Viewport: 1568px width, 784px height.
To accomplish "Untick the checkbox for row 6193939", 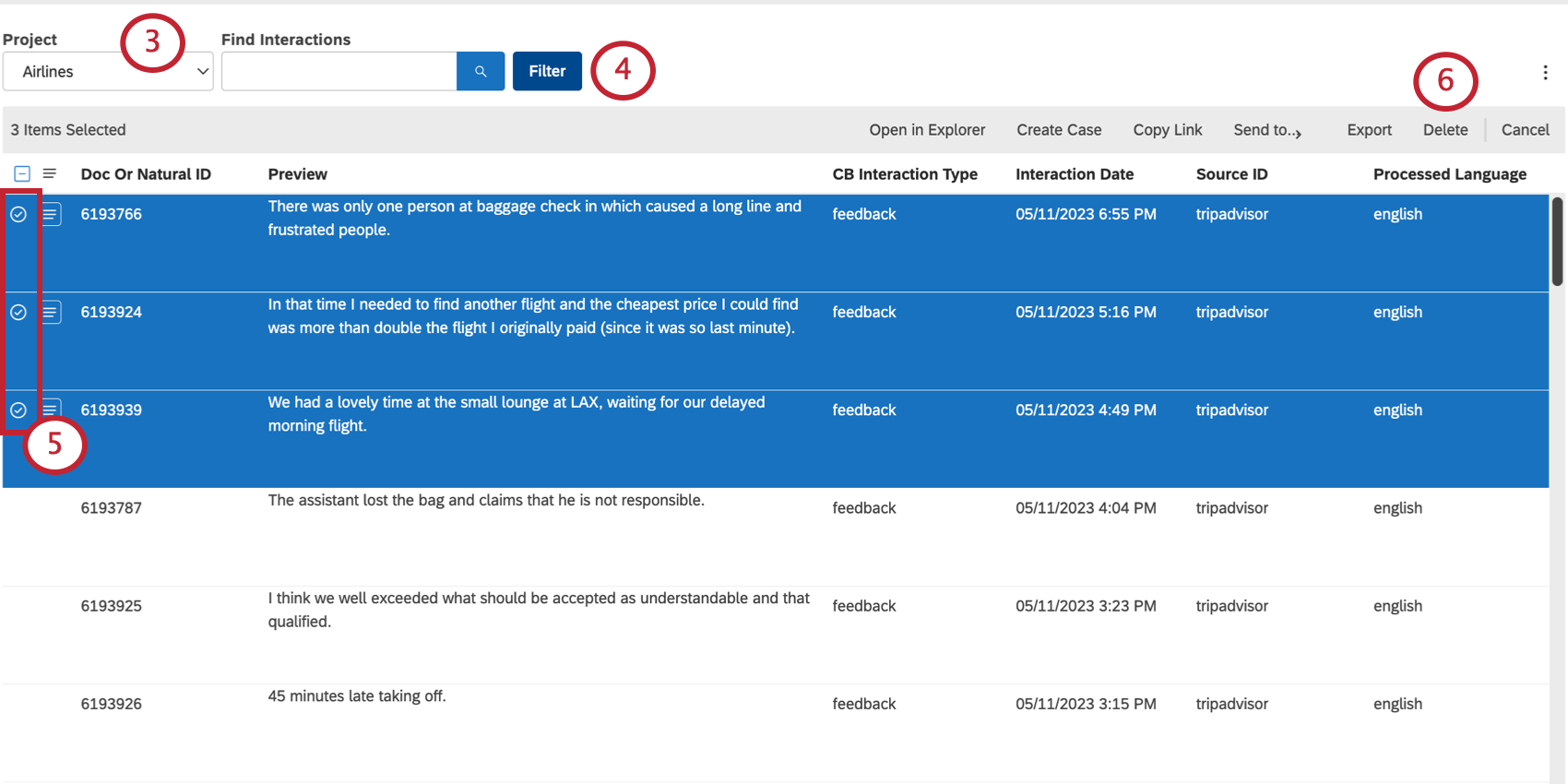I will coord(18,410).
